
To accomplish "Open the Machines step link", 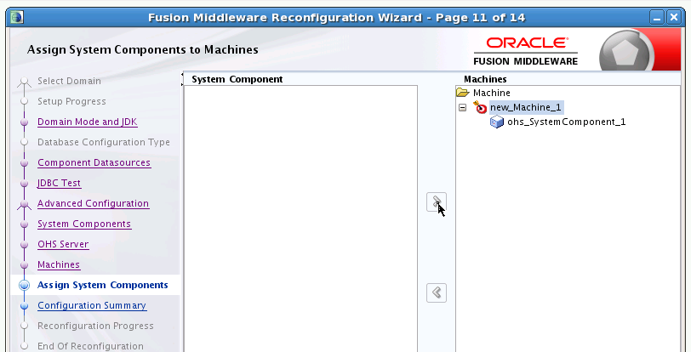I will 59,264.
